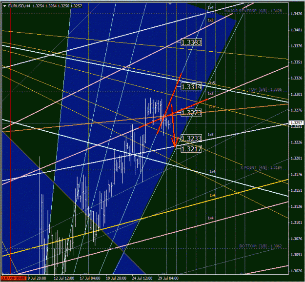Image resolution: width=305 pixels, height=282 pixels.
Task: Select the 1.3217 price label box
Action: (x=191, y=149)
